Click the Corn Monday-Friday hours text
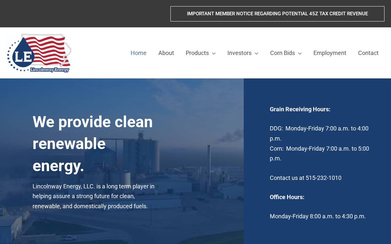This screenshot has width=391, height=244. (x=319, y=154)
